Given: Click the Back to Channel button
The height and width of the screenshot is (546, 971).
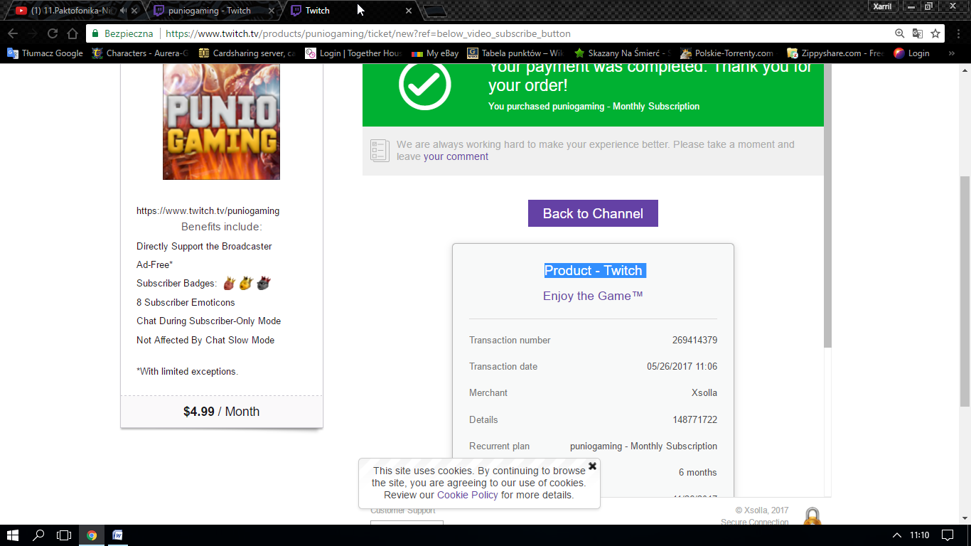Looking at the screenshot, I should tap(593, 213).
